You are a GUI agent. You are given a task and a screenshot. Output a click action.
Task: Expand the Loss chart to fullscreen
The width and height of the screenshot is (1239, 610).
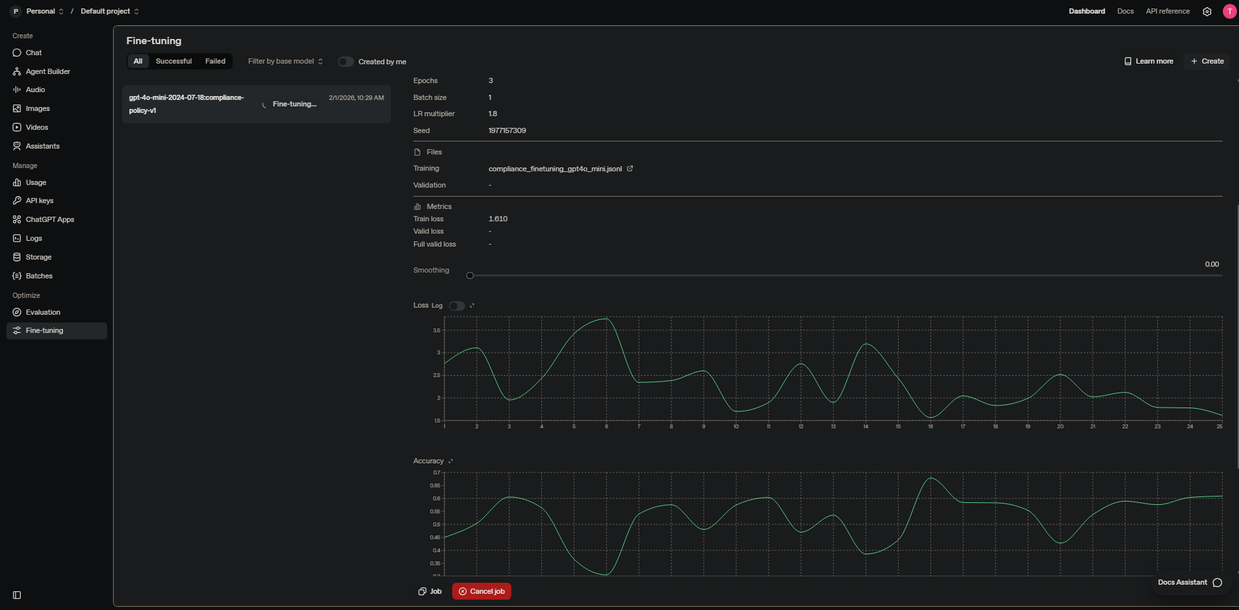tap(472, 306)
